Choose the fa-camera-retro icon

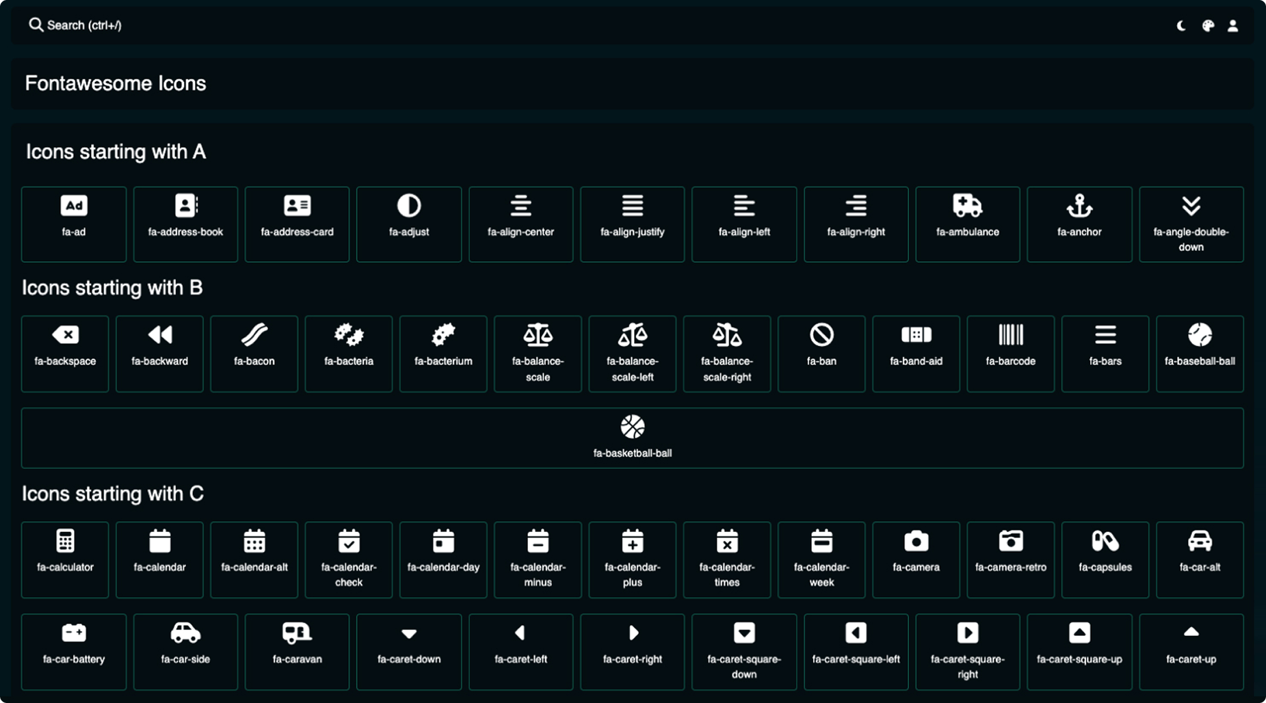[x=1010, y=559]
